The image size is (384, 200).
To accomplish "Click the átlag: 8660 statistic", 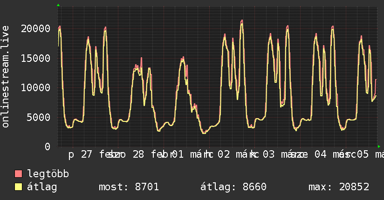I will coord(233,187).
